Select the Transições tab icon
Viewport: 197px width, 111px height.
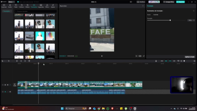point(34,6)
